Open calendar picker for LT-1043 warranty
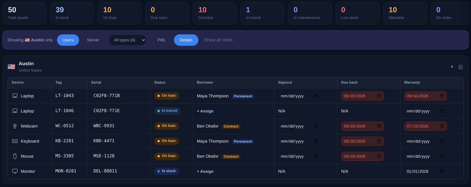Viewport: 471px width, 187px height. tap(442, 96)
